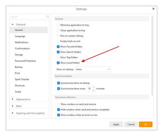Uncheck Show window when an error occurs
This screenshot has width=163, height=136.
[x=58, y=115]
